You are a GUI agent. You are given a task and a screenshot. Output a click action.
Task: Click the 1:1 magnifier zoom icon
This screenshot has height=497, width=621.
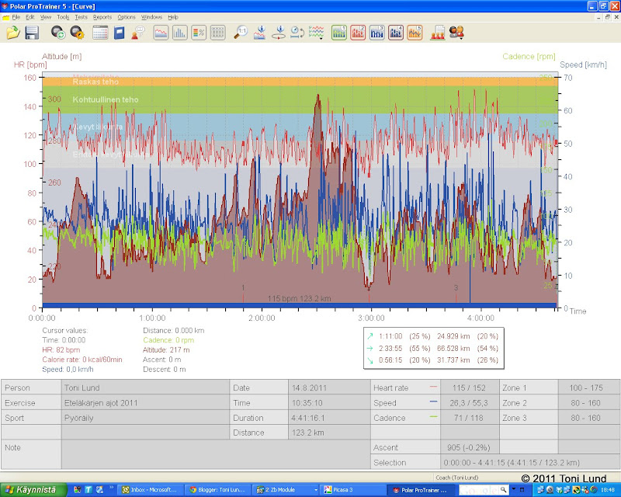241,33
